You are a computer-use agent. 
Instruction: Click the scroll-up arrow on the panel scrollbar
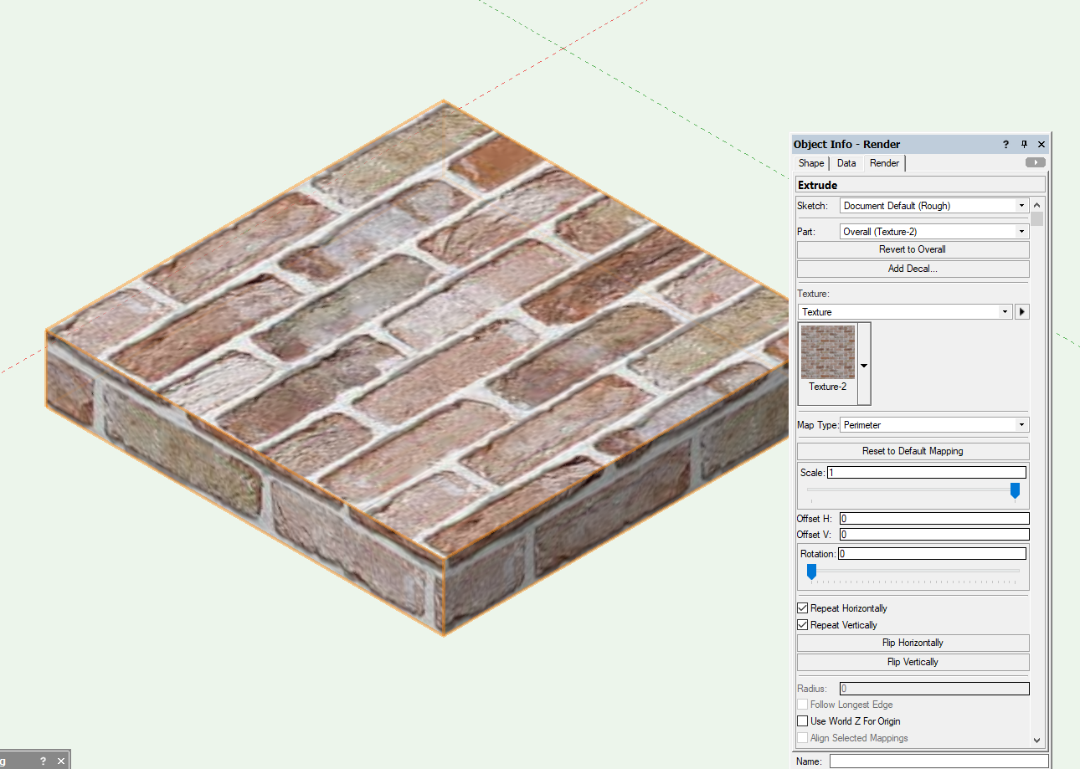[1036, 203]
